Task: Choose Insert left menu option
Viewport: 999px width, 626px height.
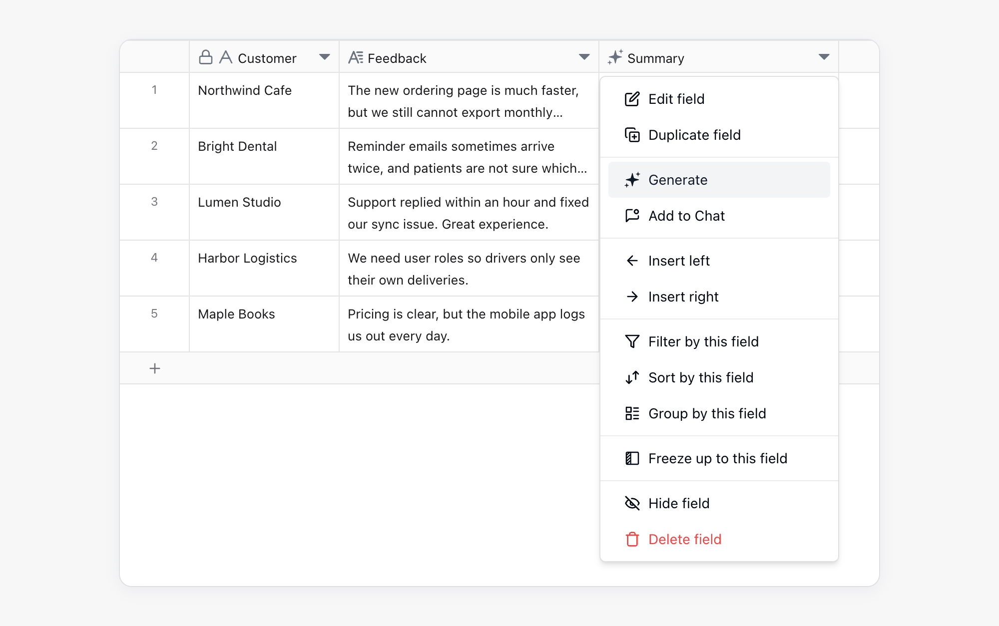Action: coord(719,261)
